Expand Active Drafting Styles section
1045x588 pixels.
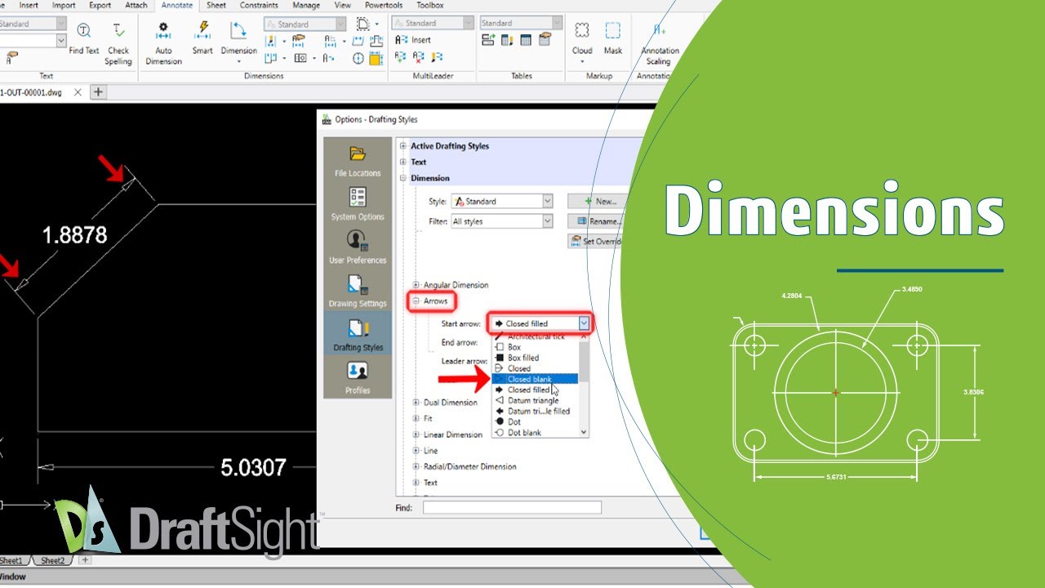403,146
